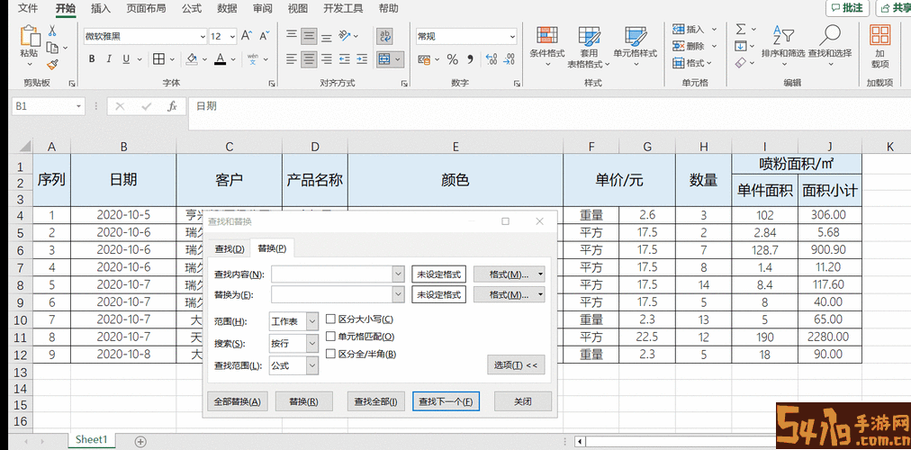Add a new sheet with plus icon
This screenshot has width=911, height=450.
click(x=140, y=442)
